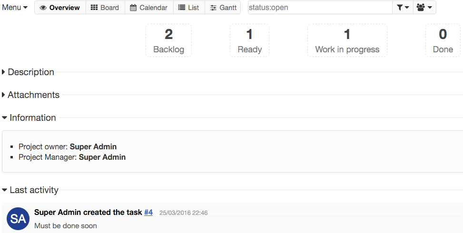The image size is (463, 233).
Task: Select the Calendar view tab
Action: click(149, 8)
